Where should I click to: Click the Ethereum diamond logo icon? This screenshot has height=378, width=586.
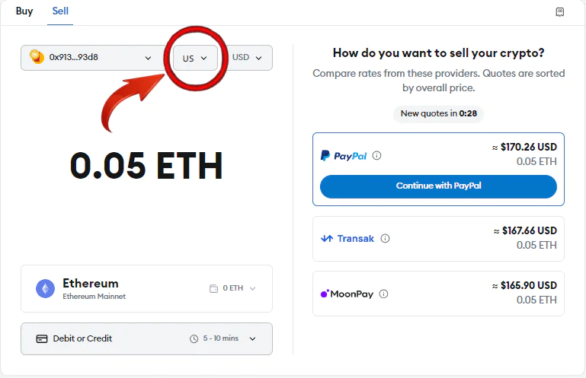pos(45,288)
